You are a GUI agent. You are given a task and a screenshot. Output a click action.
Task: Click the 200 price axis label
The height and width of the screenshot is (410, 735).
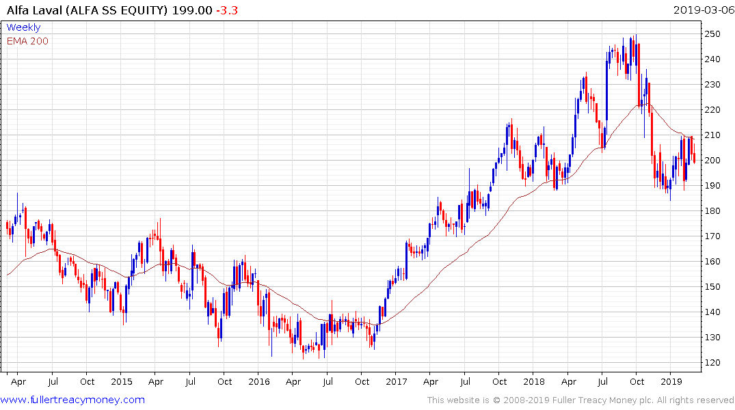(712, 161)
